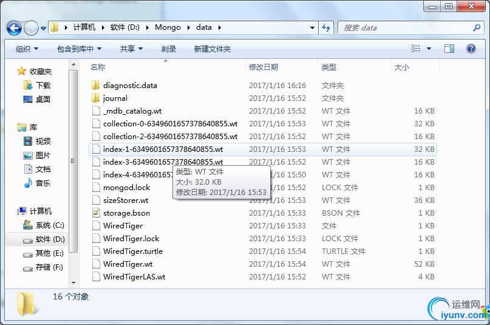Open the recent pages dropdown arrow
The height and width of the screenshot is (325, 490).
[x=44, y=29]
